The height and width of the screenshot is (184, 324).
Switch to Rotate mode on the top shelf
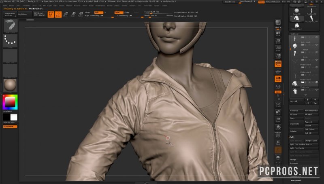pos(81,14)
